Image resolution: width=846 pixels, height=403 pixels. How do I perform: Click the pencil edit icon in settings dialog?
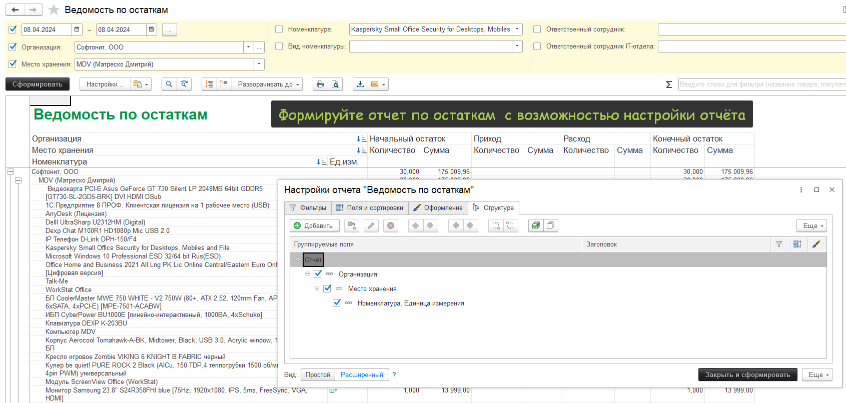coord(371,226)
